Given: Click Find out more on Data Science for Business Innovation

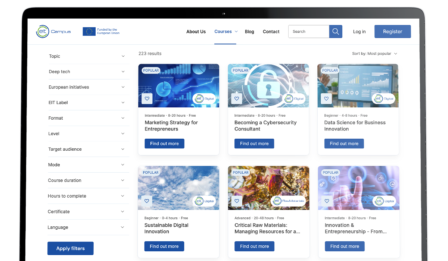Looking at the screenshot, I should 344,143.
